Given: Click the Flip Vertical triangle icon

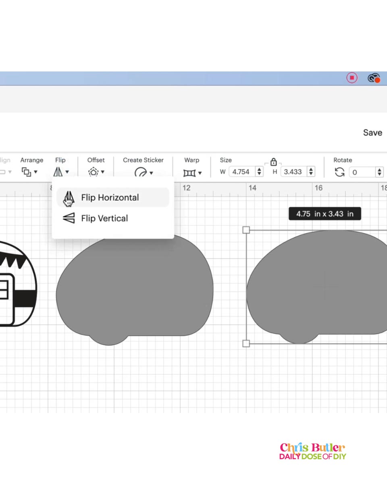Looking at the screenshot, I should point(69,218).
